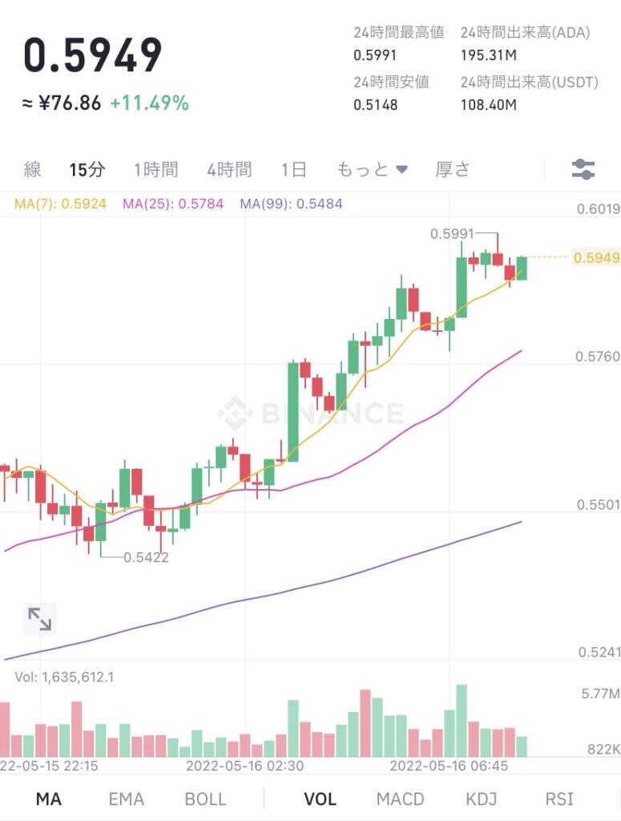Open the BOLL Bollinger Bands indicator

click(206, 799)
